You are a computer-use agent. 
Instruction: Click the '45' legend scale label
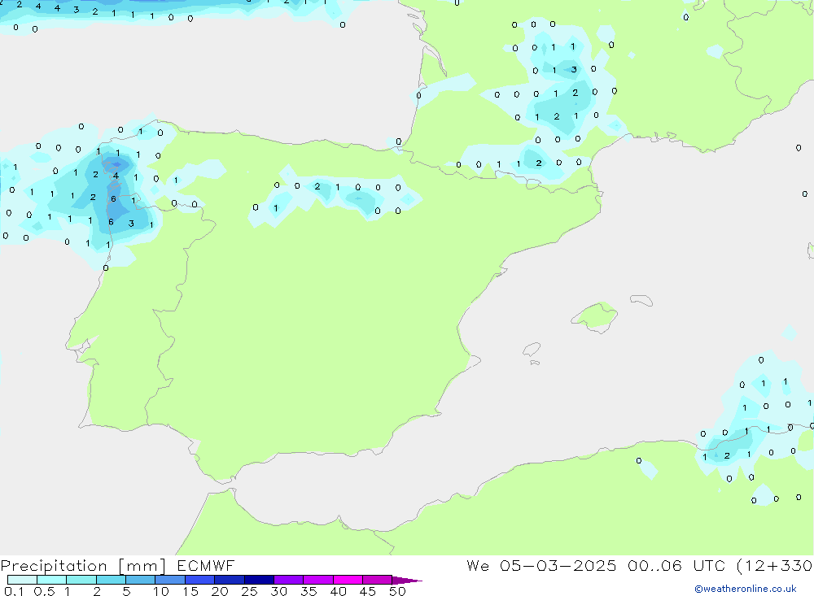coord(368,591)
